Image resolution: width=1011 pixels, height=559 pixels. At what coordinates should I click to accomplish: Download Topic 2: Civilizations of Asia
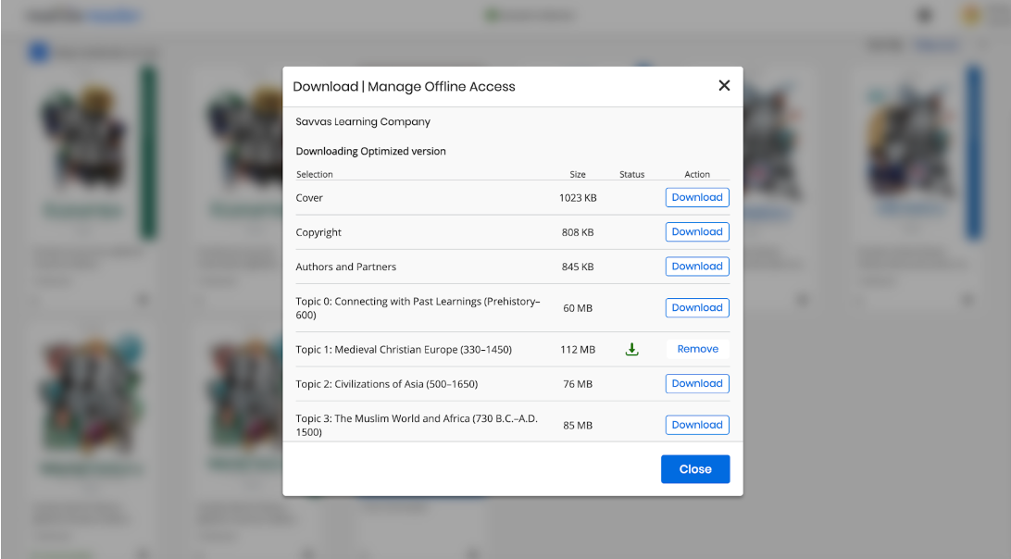tap(697, 384)
